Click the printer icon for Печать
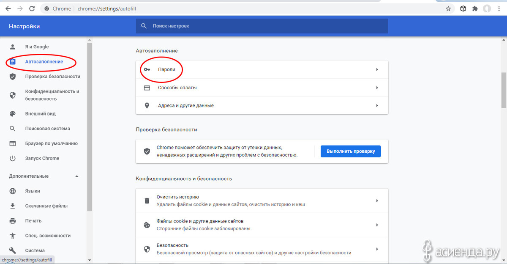507x264 pixels. coord(13,221)
